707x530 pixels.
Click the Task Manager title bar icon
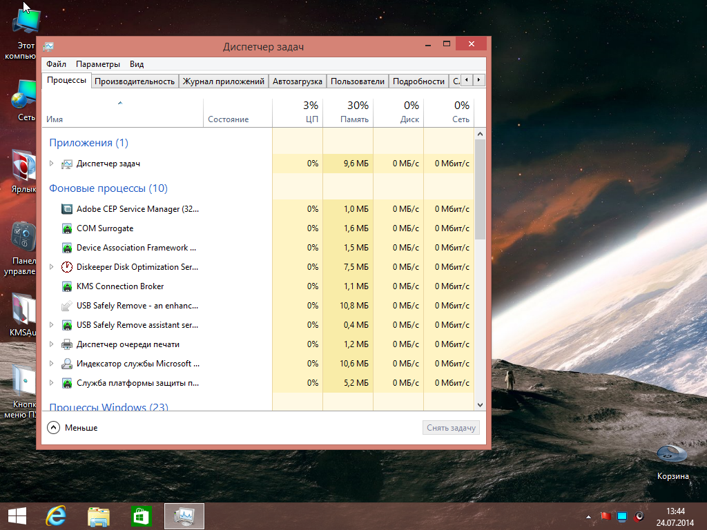[49, 46]
